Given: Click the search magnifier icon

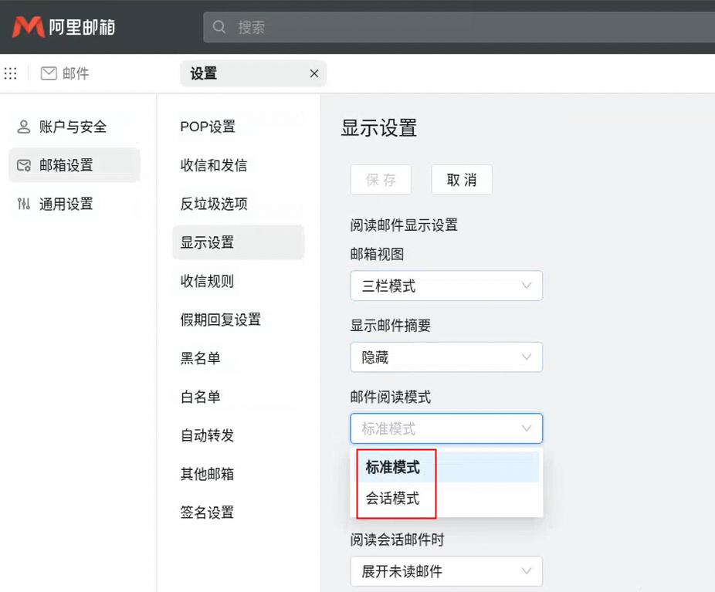Looking at the screenshot, I should [x=219, y=27].
